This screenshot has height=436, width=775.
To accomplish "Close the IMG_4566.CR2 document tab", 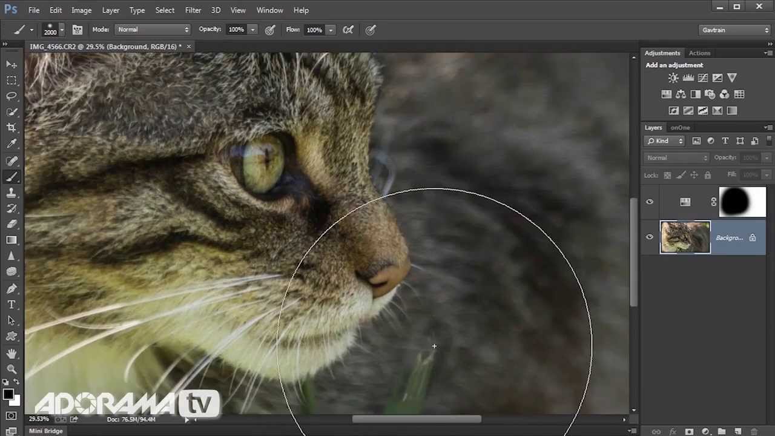I will (x=189, y=47).
